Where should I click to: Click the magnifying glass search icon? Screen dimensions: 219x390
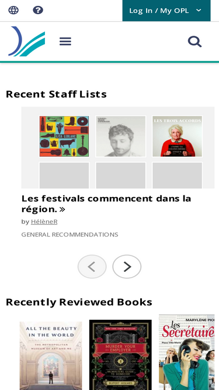pos(194,42)
